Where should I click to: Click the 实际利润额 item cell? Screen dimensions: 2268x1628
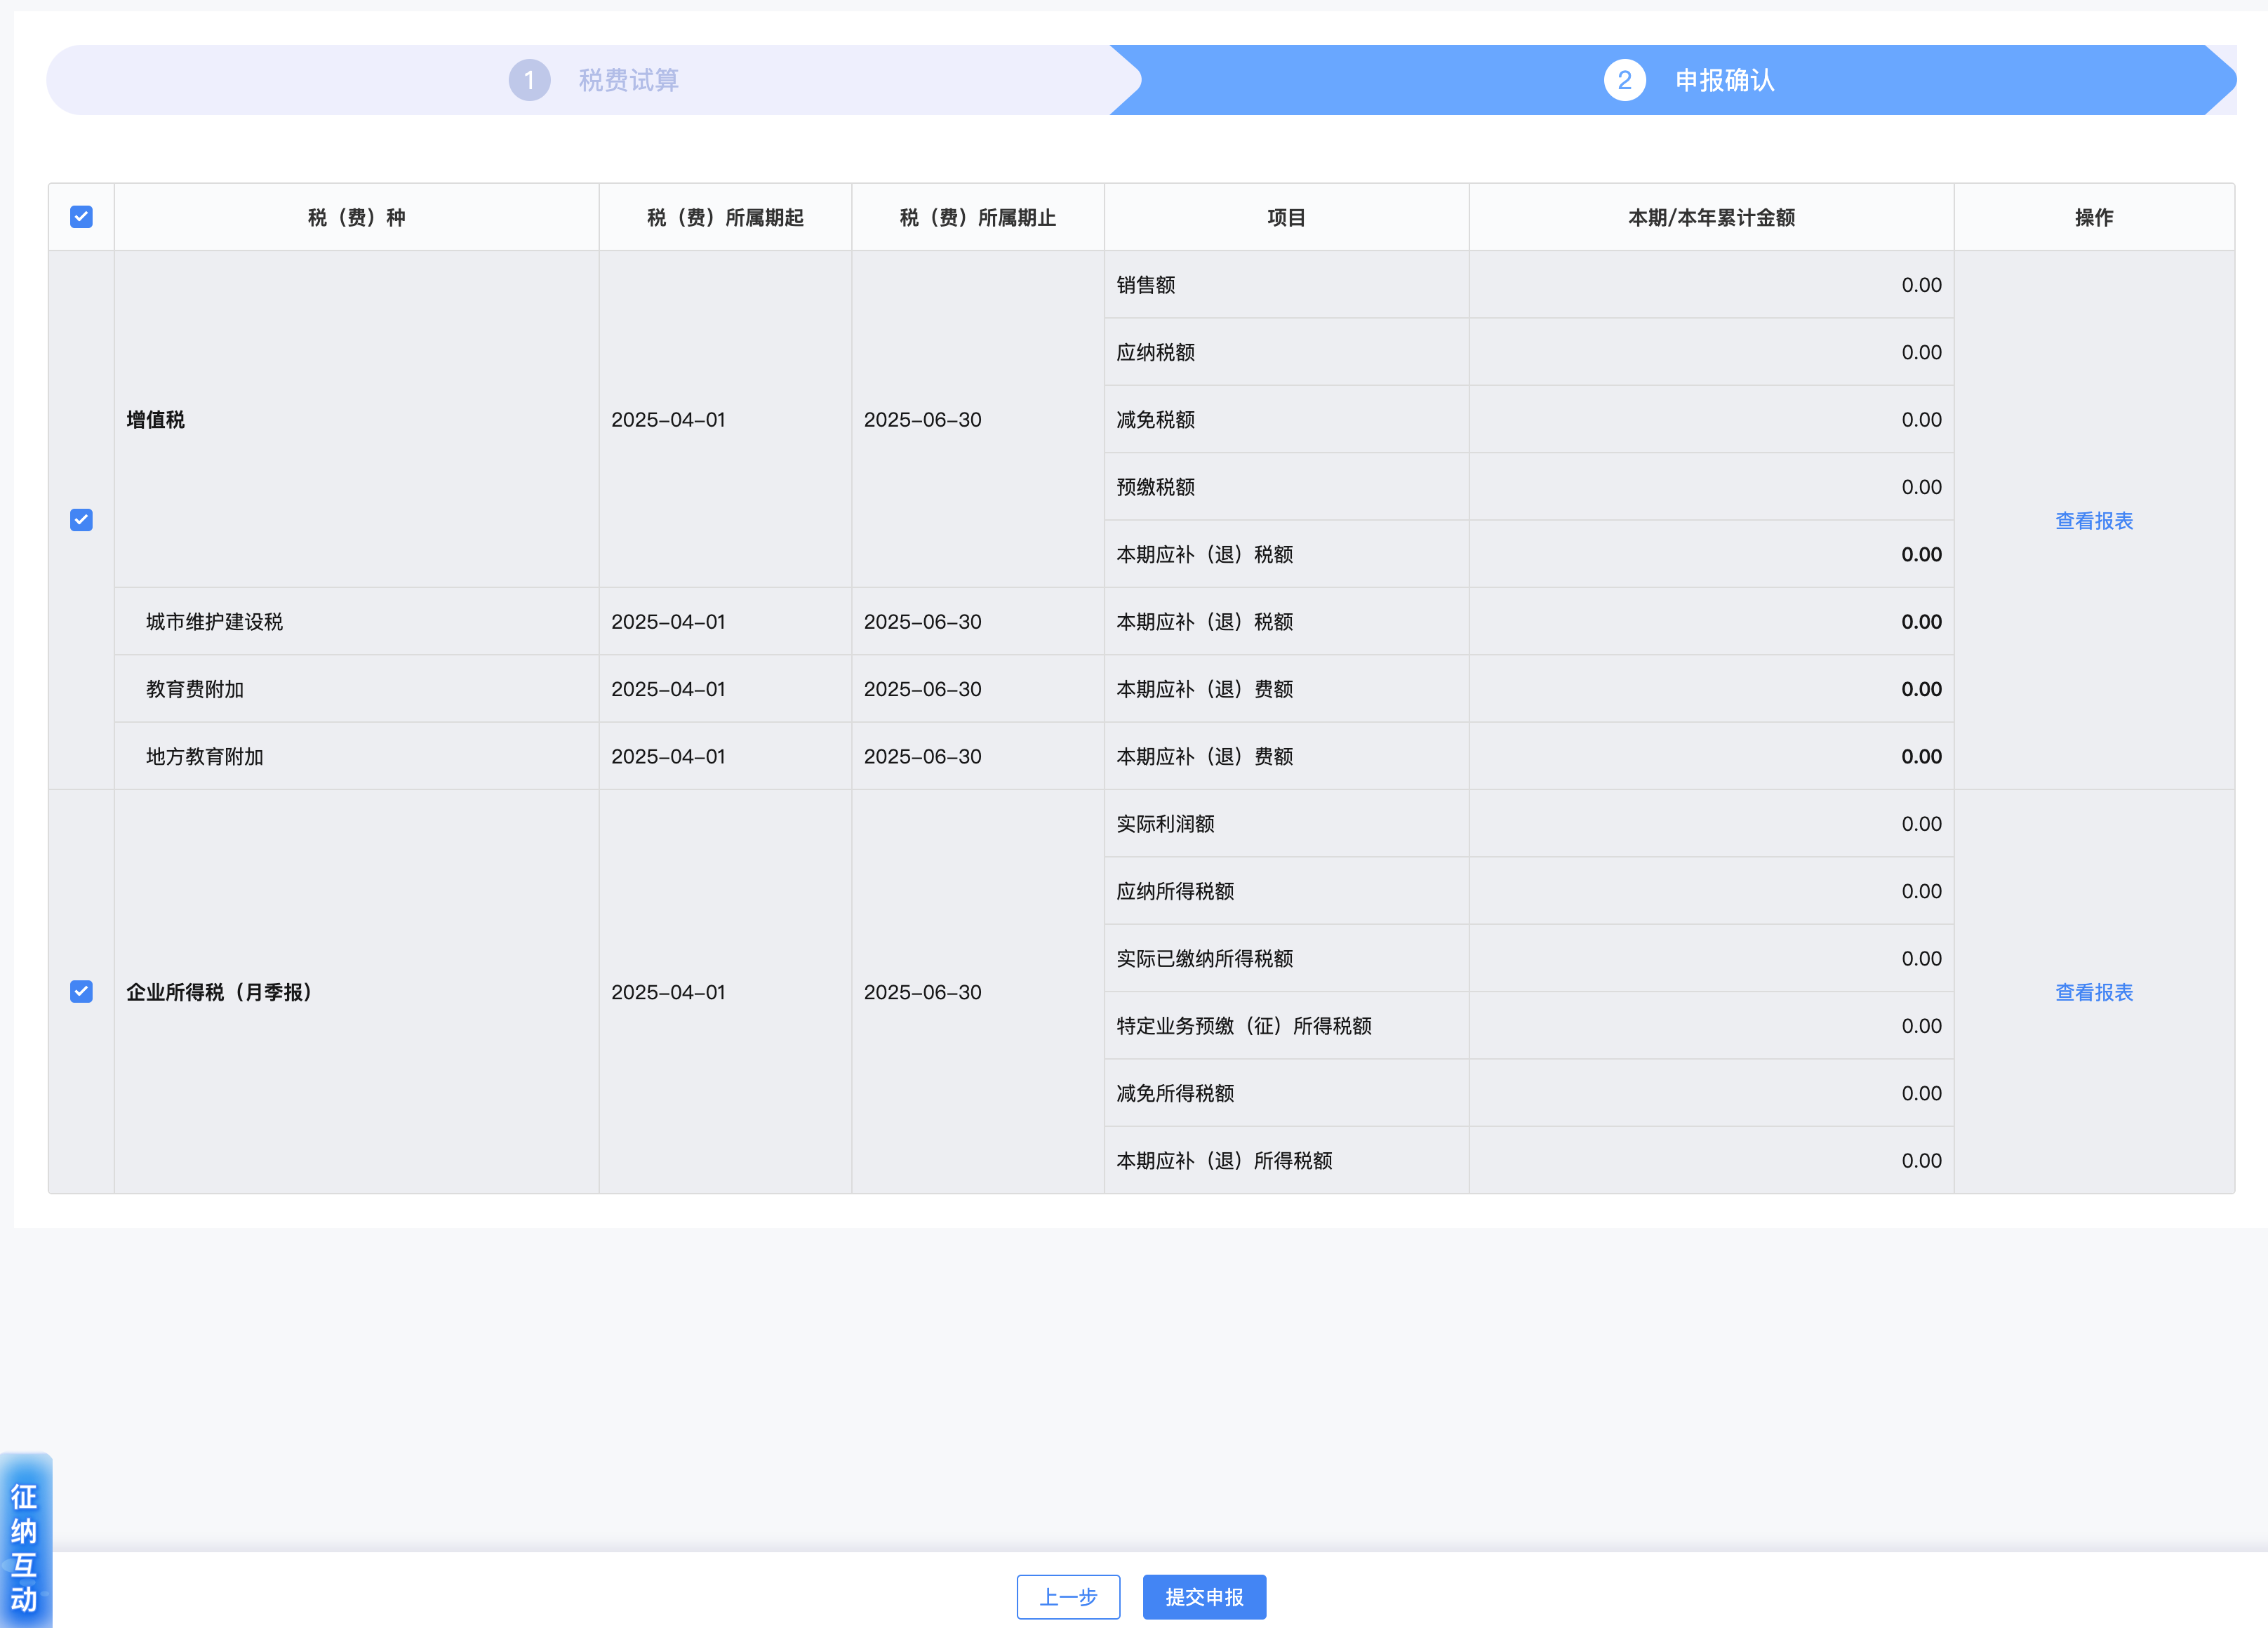click(1286, 823)
